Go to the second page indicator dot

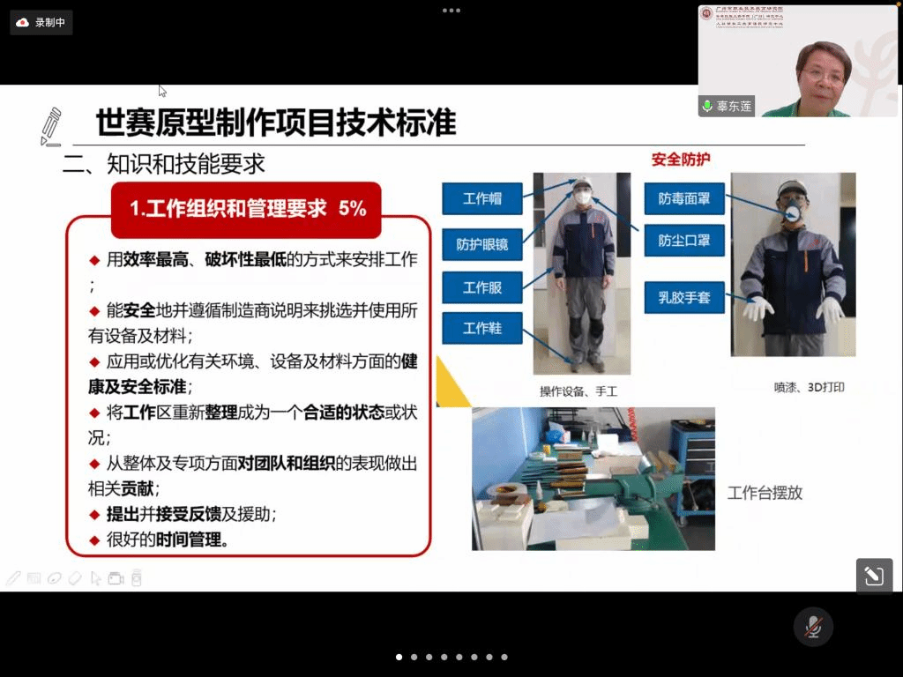pyautogui.click(x=414, y=657)
